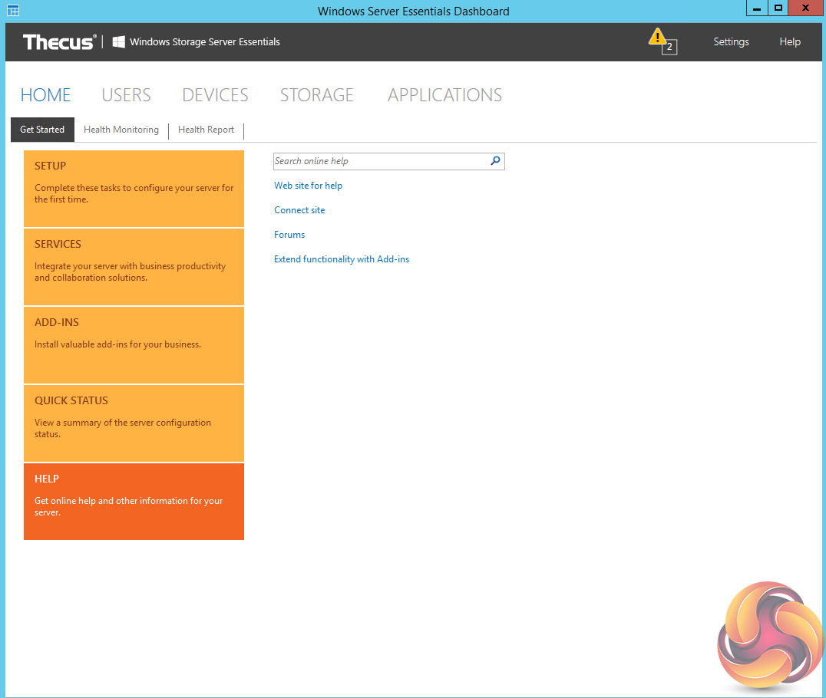Image resolution: width=826 pixels, height=698 pixels.
Task: Click the Windows logo in header
Action: [119, 42]
